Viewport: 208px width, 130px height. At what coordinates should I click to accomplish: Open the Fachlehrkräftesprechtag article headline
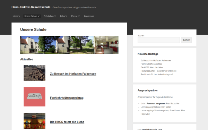(x=67, y=98)
